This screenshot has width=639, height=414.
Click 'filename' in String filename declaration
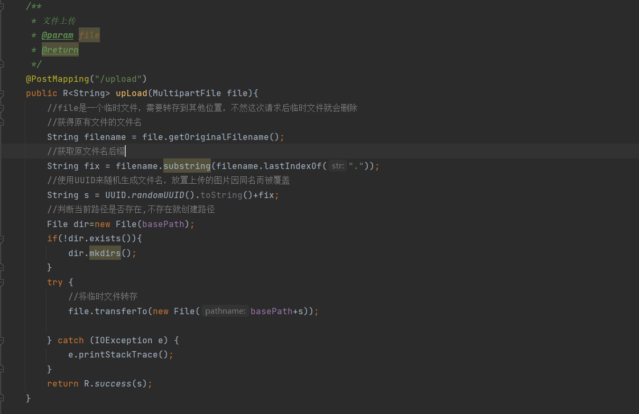105,137
